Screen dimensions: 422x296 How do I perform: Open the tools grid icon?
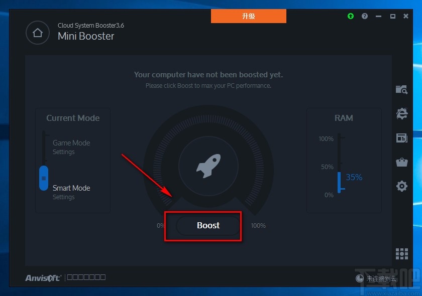click(x=402, y=254)
